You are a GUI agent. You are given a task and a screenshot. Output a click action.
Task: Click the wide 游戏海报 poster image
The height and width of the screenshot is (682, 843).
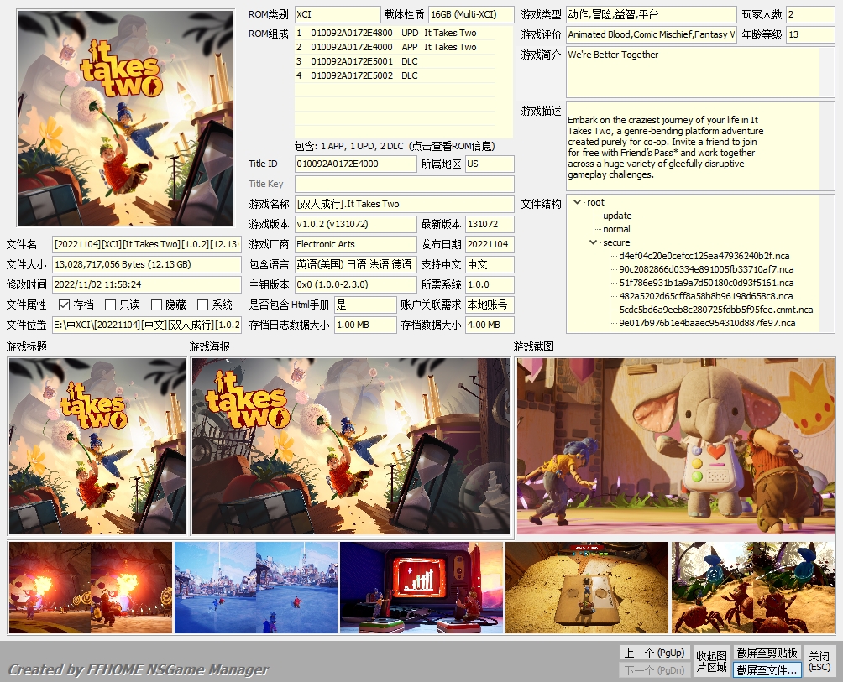(x=351, y=446)
